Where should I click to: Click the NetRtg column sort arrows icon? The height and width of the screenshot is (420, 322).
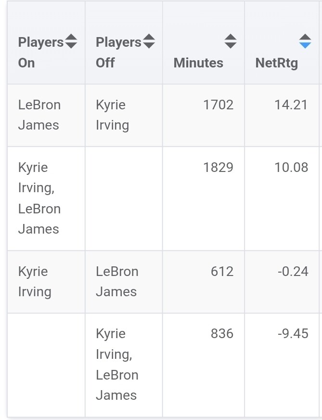coord(305,41)
